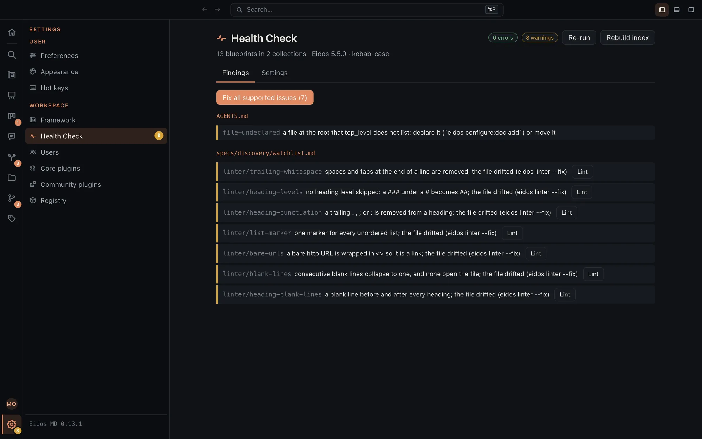Open the framework layout icon in activity bar
702x439 pixels.
pos(11,75)
